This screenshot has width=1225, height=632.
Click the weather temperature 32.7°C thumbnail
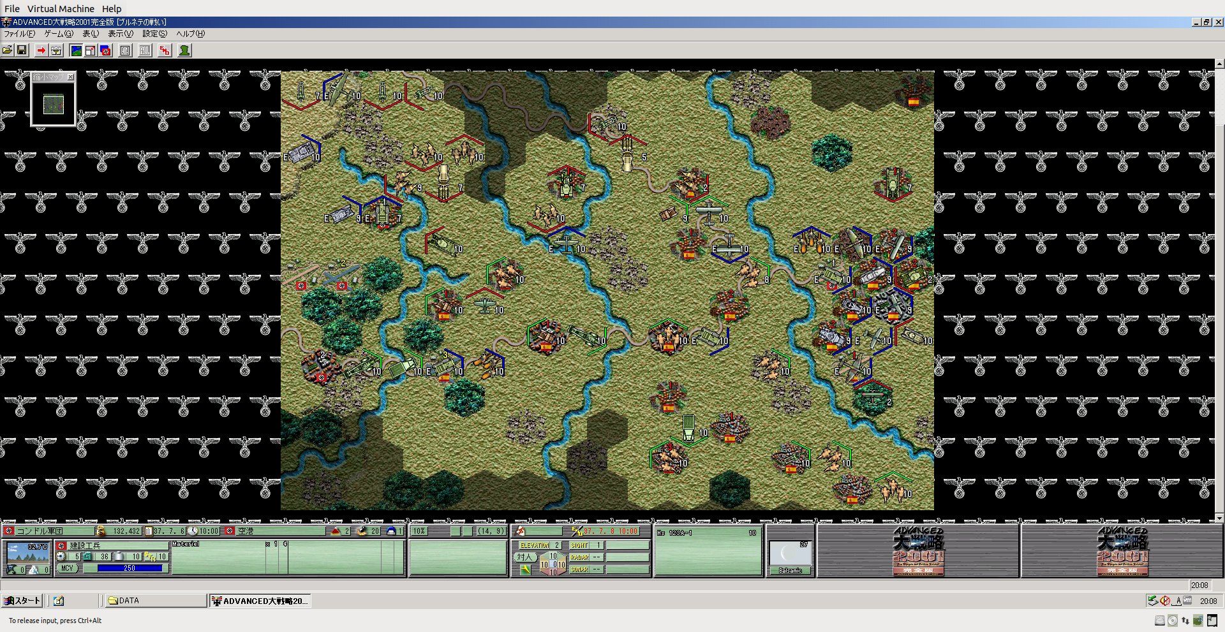(27, 552)
